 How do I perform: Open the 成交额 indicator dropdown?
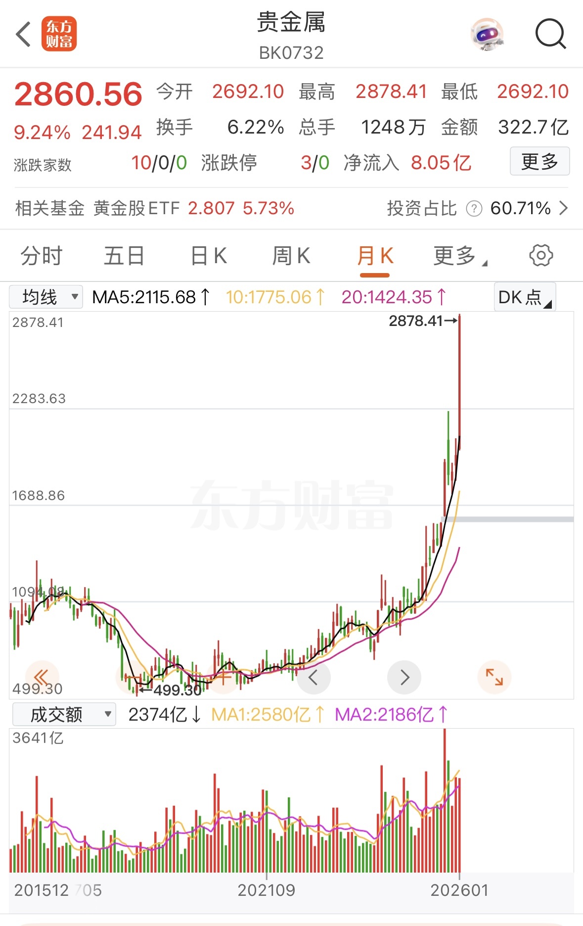click(64, 714)
